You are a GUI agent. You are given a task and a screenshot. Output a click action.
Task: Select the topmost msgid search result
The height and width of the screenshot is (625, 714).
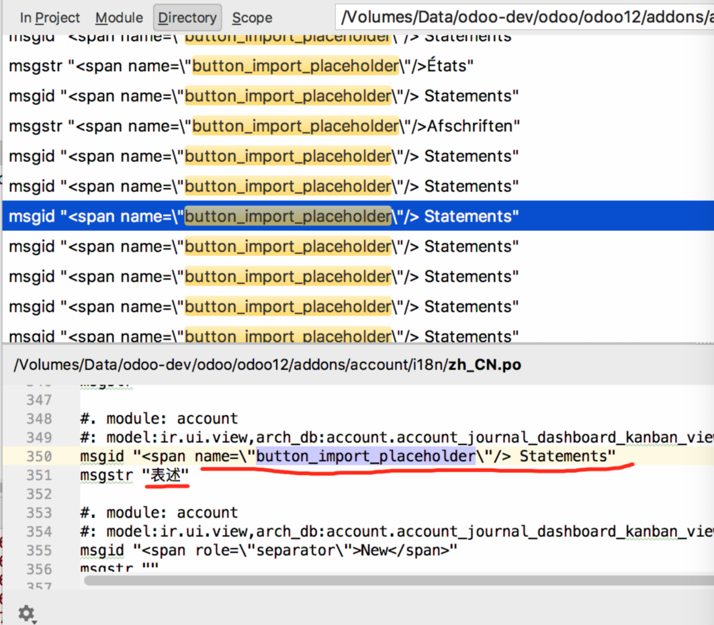coord(269,36)
